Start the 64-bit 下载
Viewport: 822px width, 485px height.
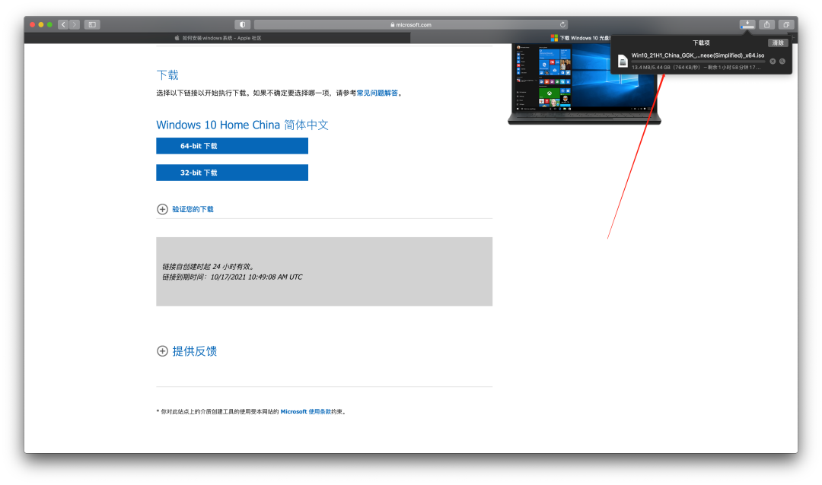(232, 146)
